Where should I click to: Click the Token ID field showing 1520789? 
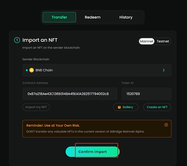click(146, 94)
